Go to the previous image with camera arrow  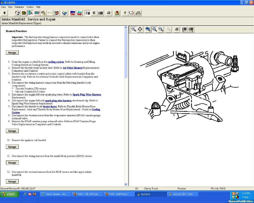tap(184, 29)
